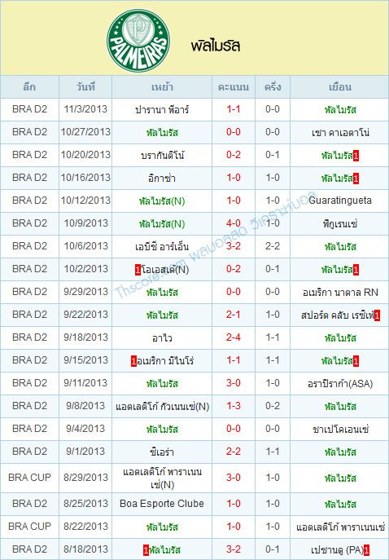Select the คะแนน column header

coord(234,87)
